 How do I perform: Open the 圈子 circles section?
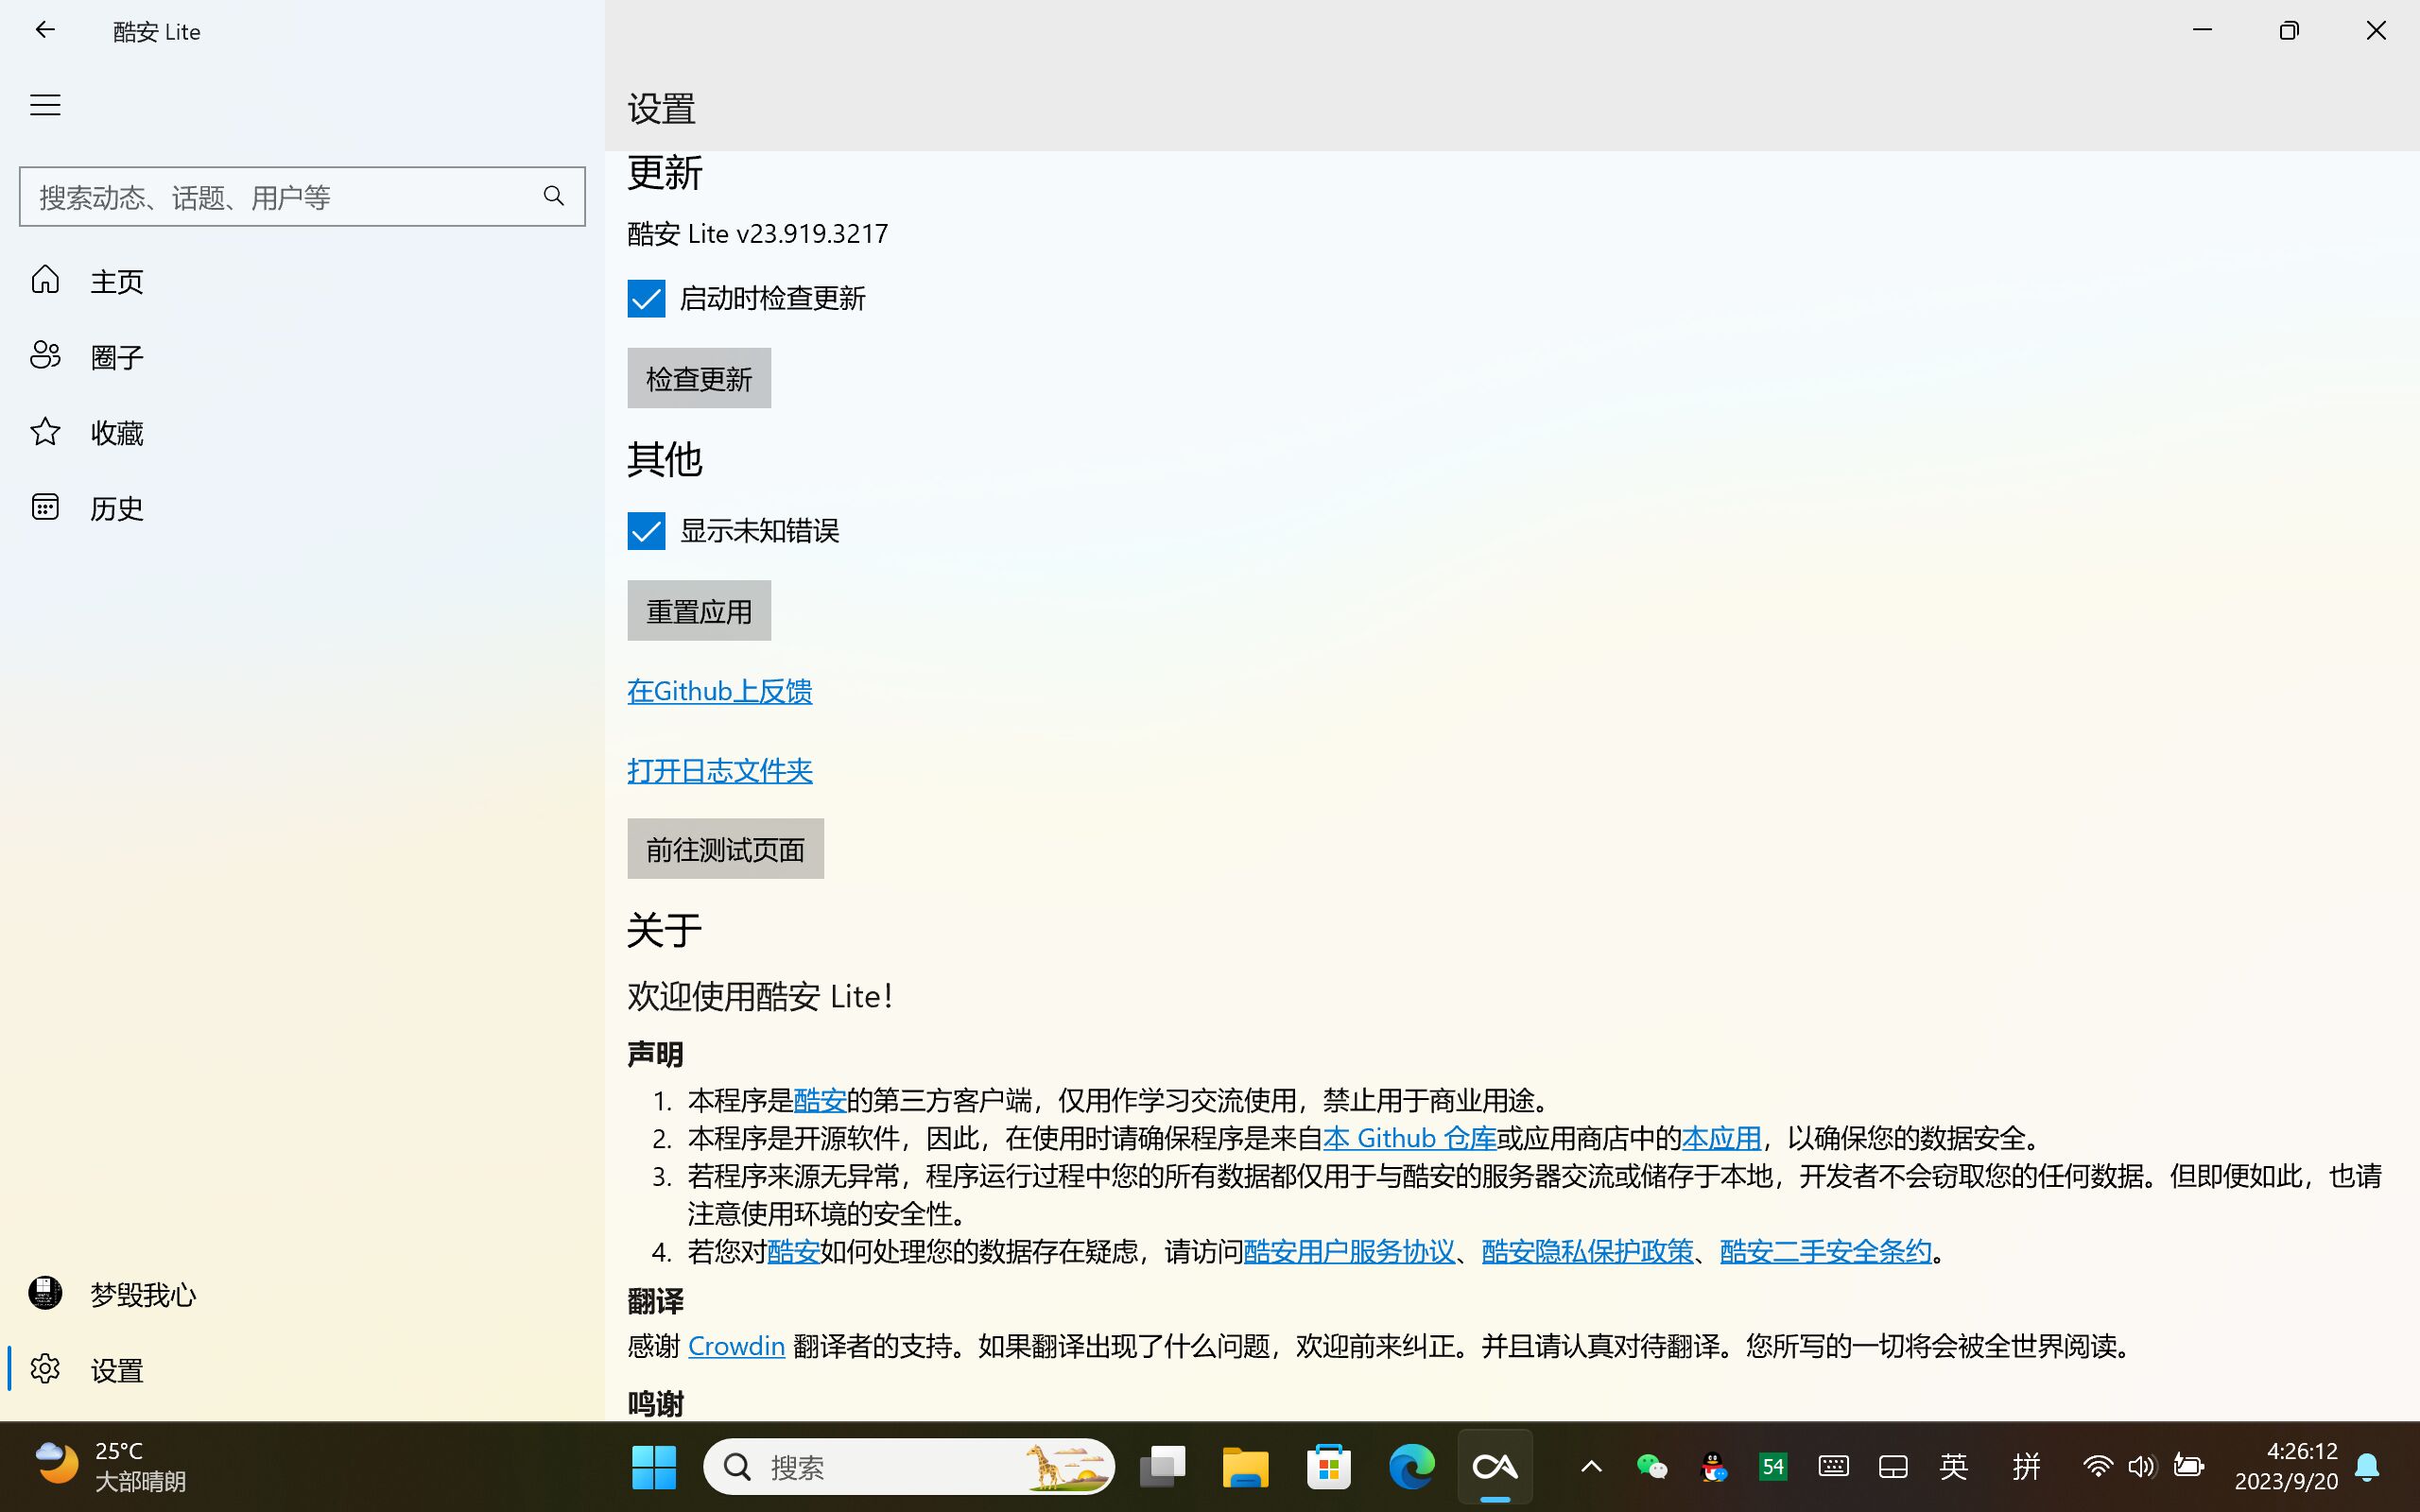[x=302, y=356]
